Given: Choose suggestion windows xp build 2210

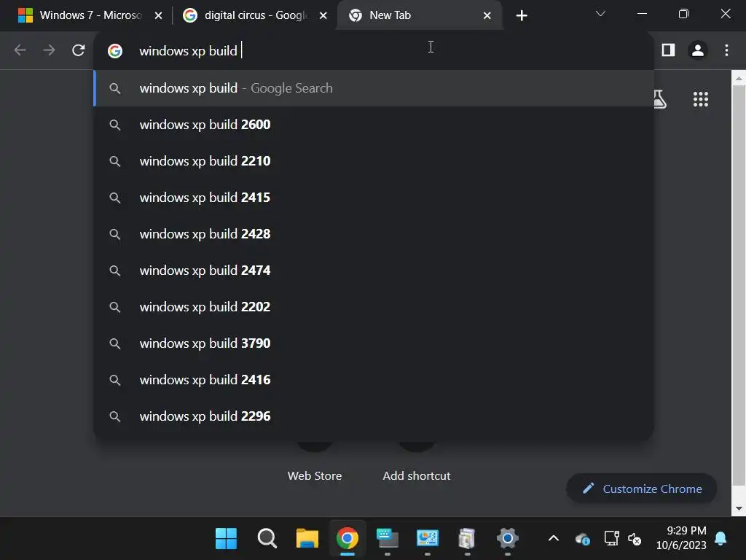Looking at the screenshot, I should (374, 161).
